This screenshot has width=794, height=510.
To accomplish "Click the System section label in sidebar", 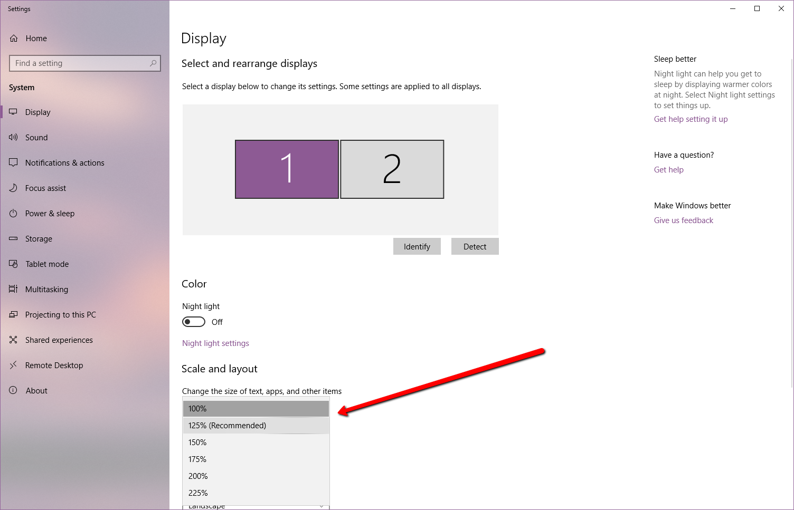I will (22, 88).
